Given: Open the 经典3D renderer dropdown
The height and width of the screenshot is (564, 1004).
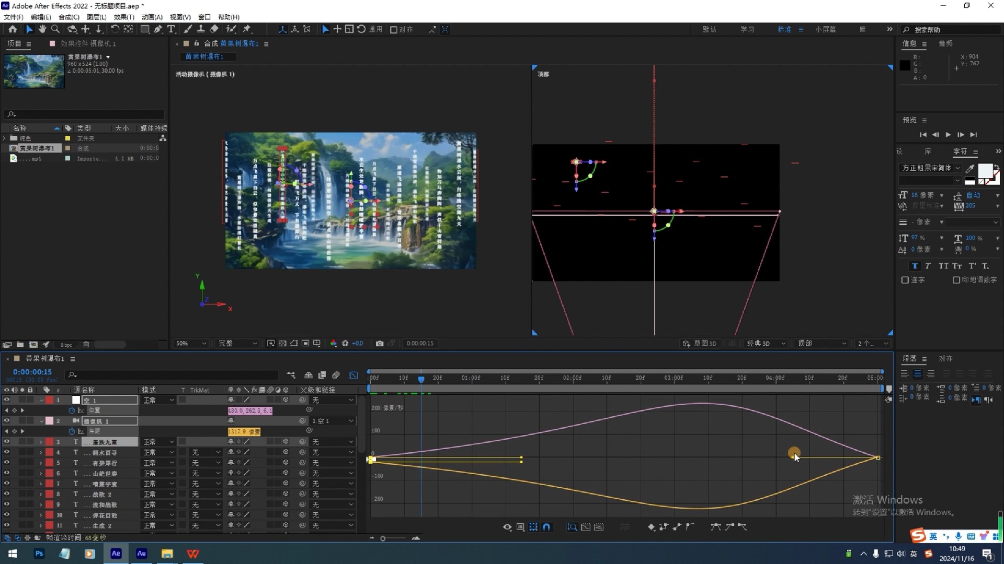Looking at the screenshot, I should (x=765, y=343).
